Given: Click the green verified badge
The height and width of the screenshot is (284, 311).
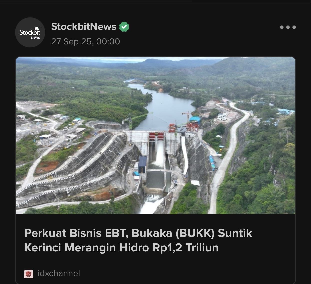Looking at the screenshot, I should 124,27.
